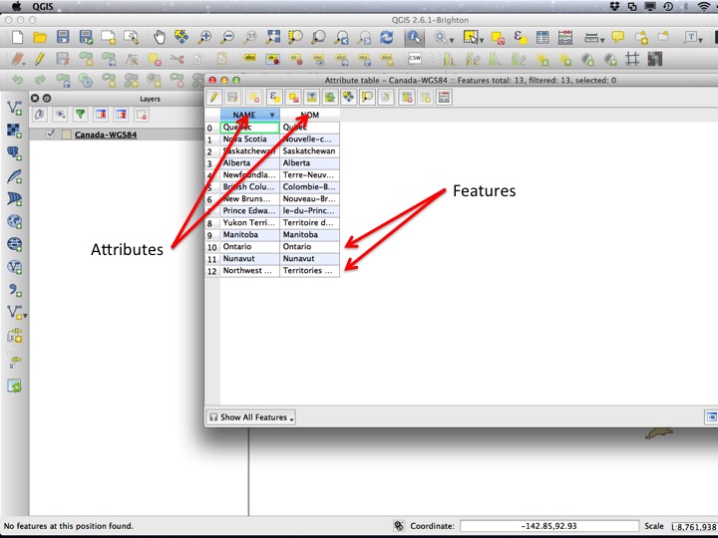Open the project folder icon
Viewport: 718px width, 538px height.
click(x=40, y=37)
